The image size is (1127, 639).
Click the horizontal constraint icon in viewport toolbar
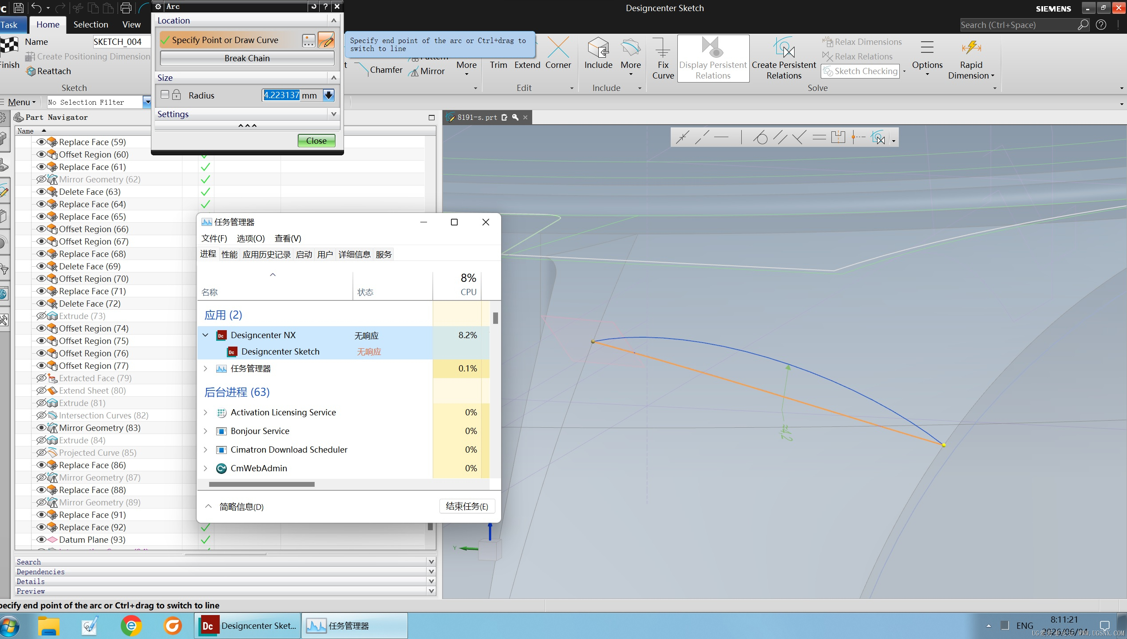[x=721, y=138]
